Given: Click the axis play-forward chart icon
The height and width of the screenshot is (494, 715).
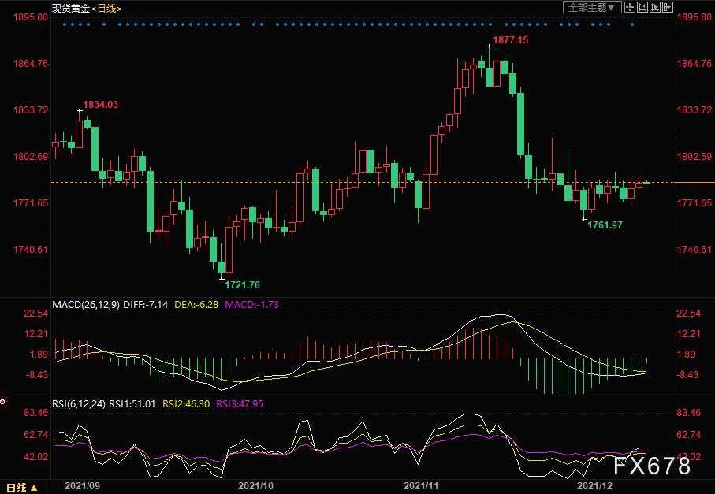Looking at the screenshot, I should point(655,7).
